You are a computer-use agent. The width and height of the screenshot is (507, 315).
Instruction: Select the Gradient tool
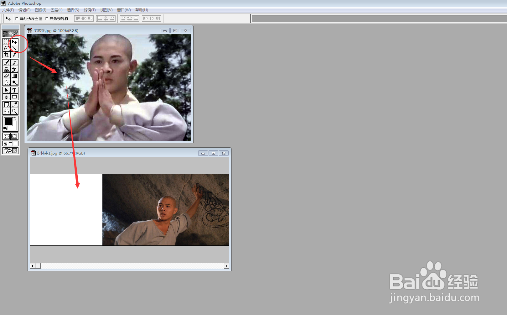(x=14, y=76)
